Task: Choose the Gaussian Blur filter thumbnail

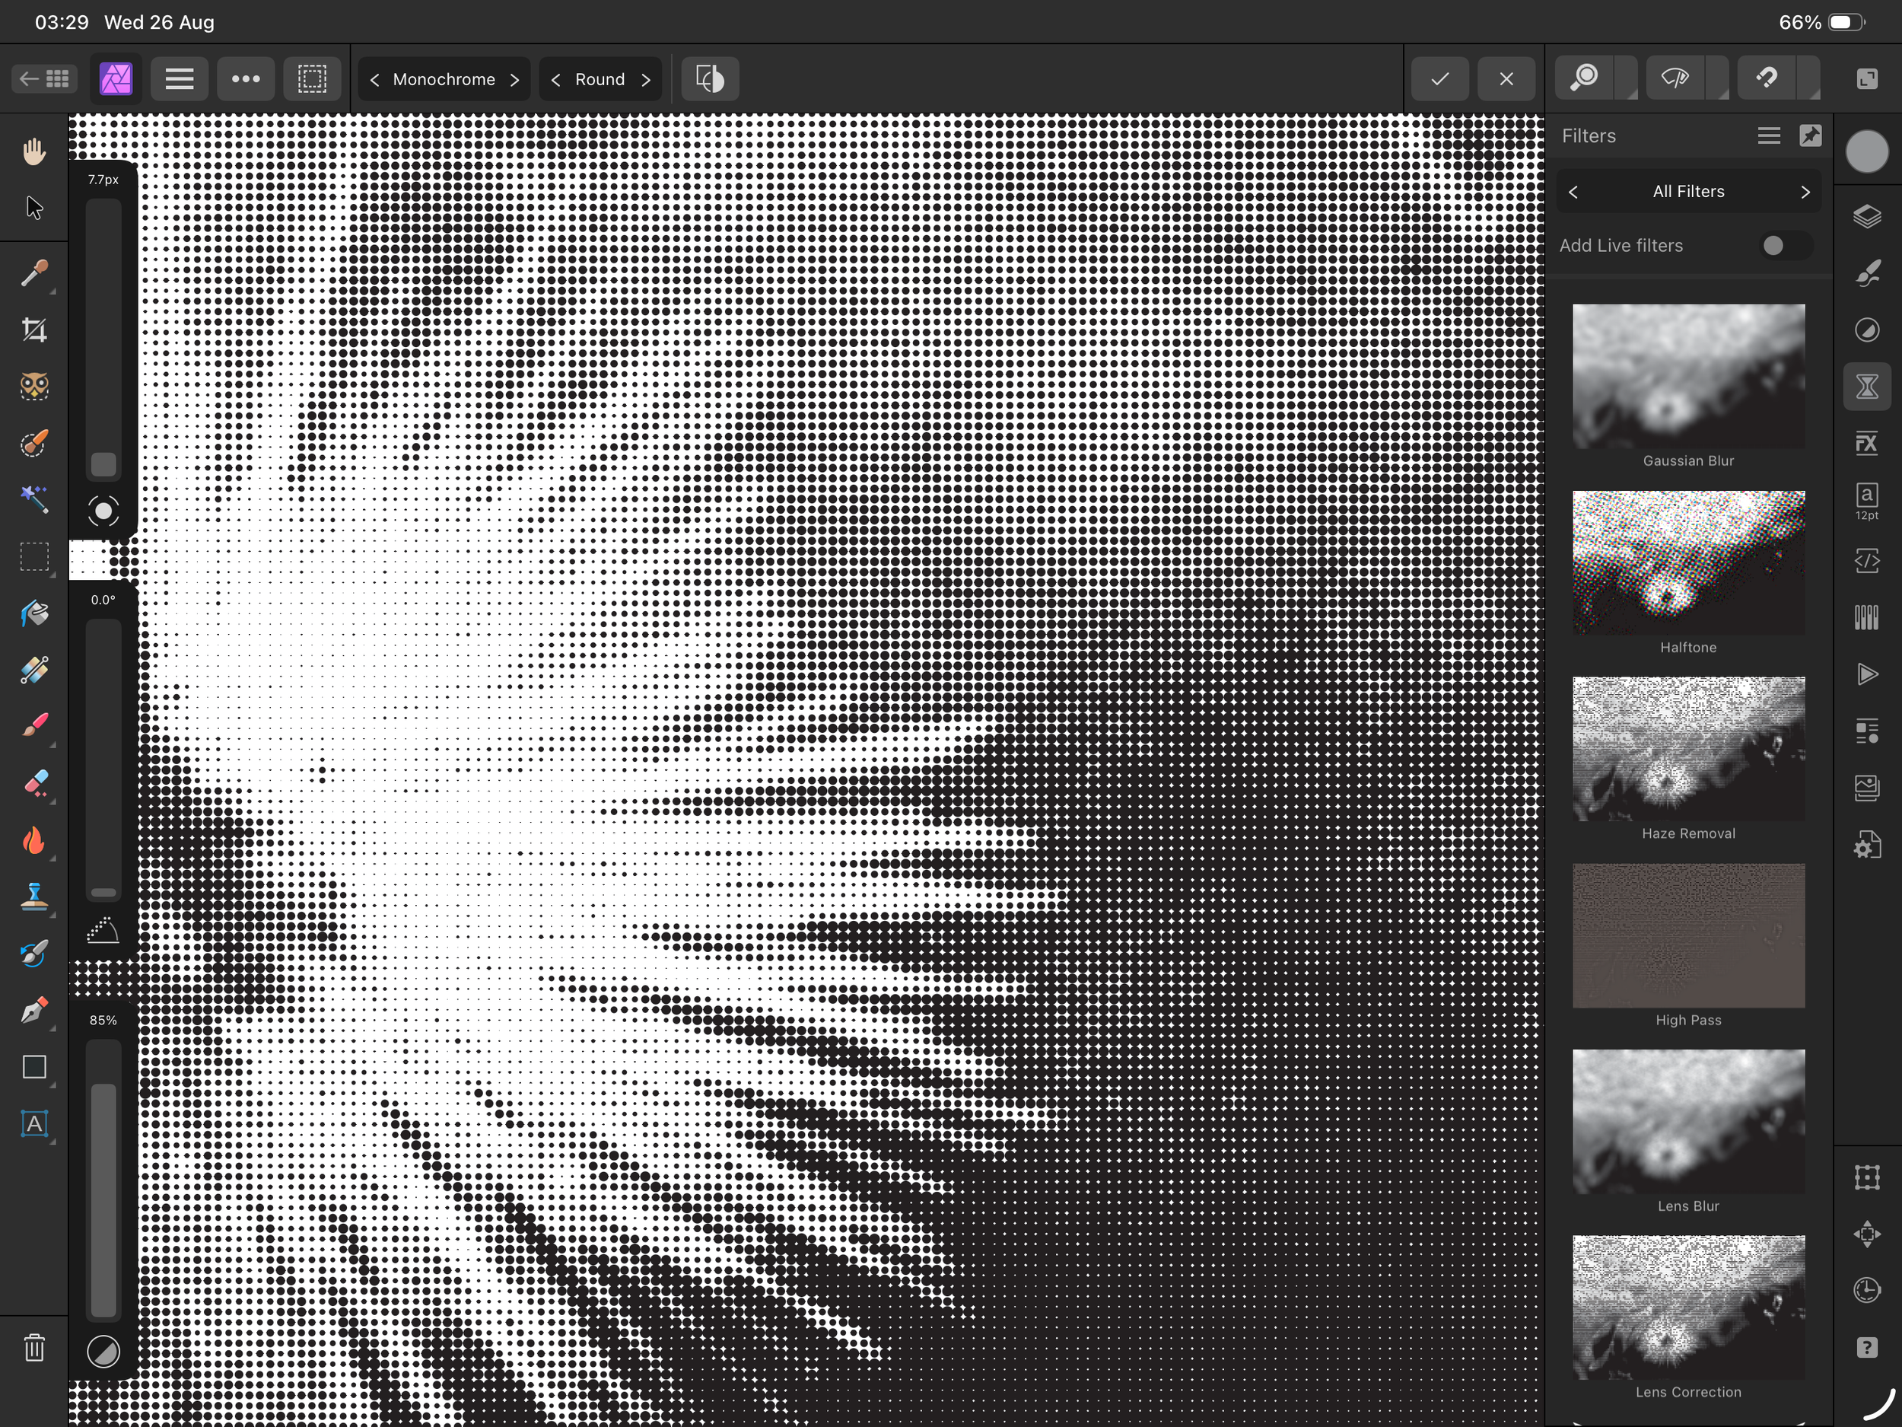Action: pyautogui.click(x=1688, y=376)
